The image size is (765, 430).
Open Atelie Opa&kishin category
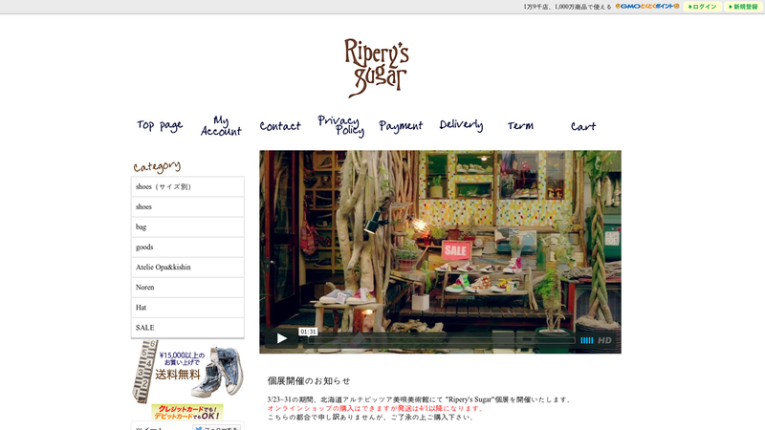(187, 268)
